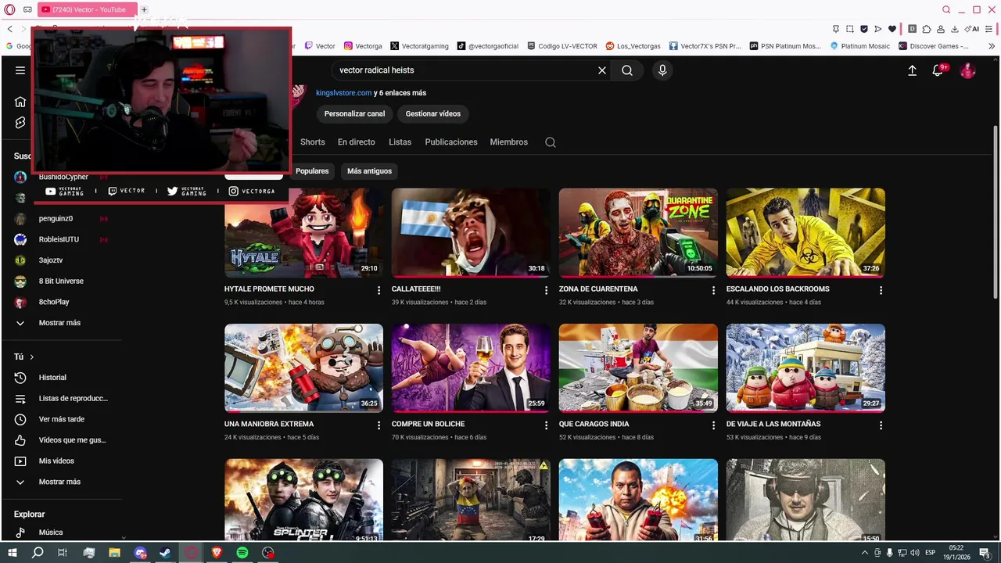Open the upload video icon
1001x563 pixels.
tap(912, 70)
